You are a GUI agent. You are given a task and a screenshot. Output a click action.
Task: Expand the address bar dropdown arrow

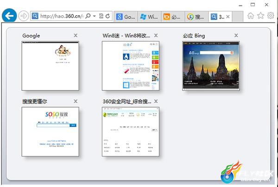tap(95, 16)
